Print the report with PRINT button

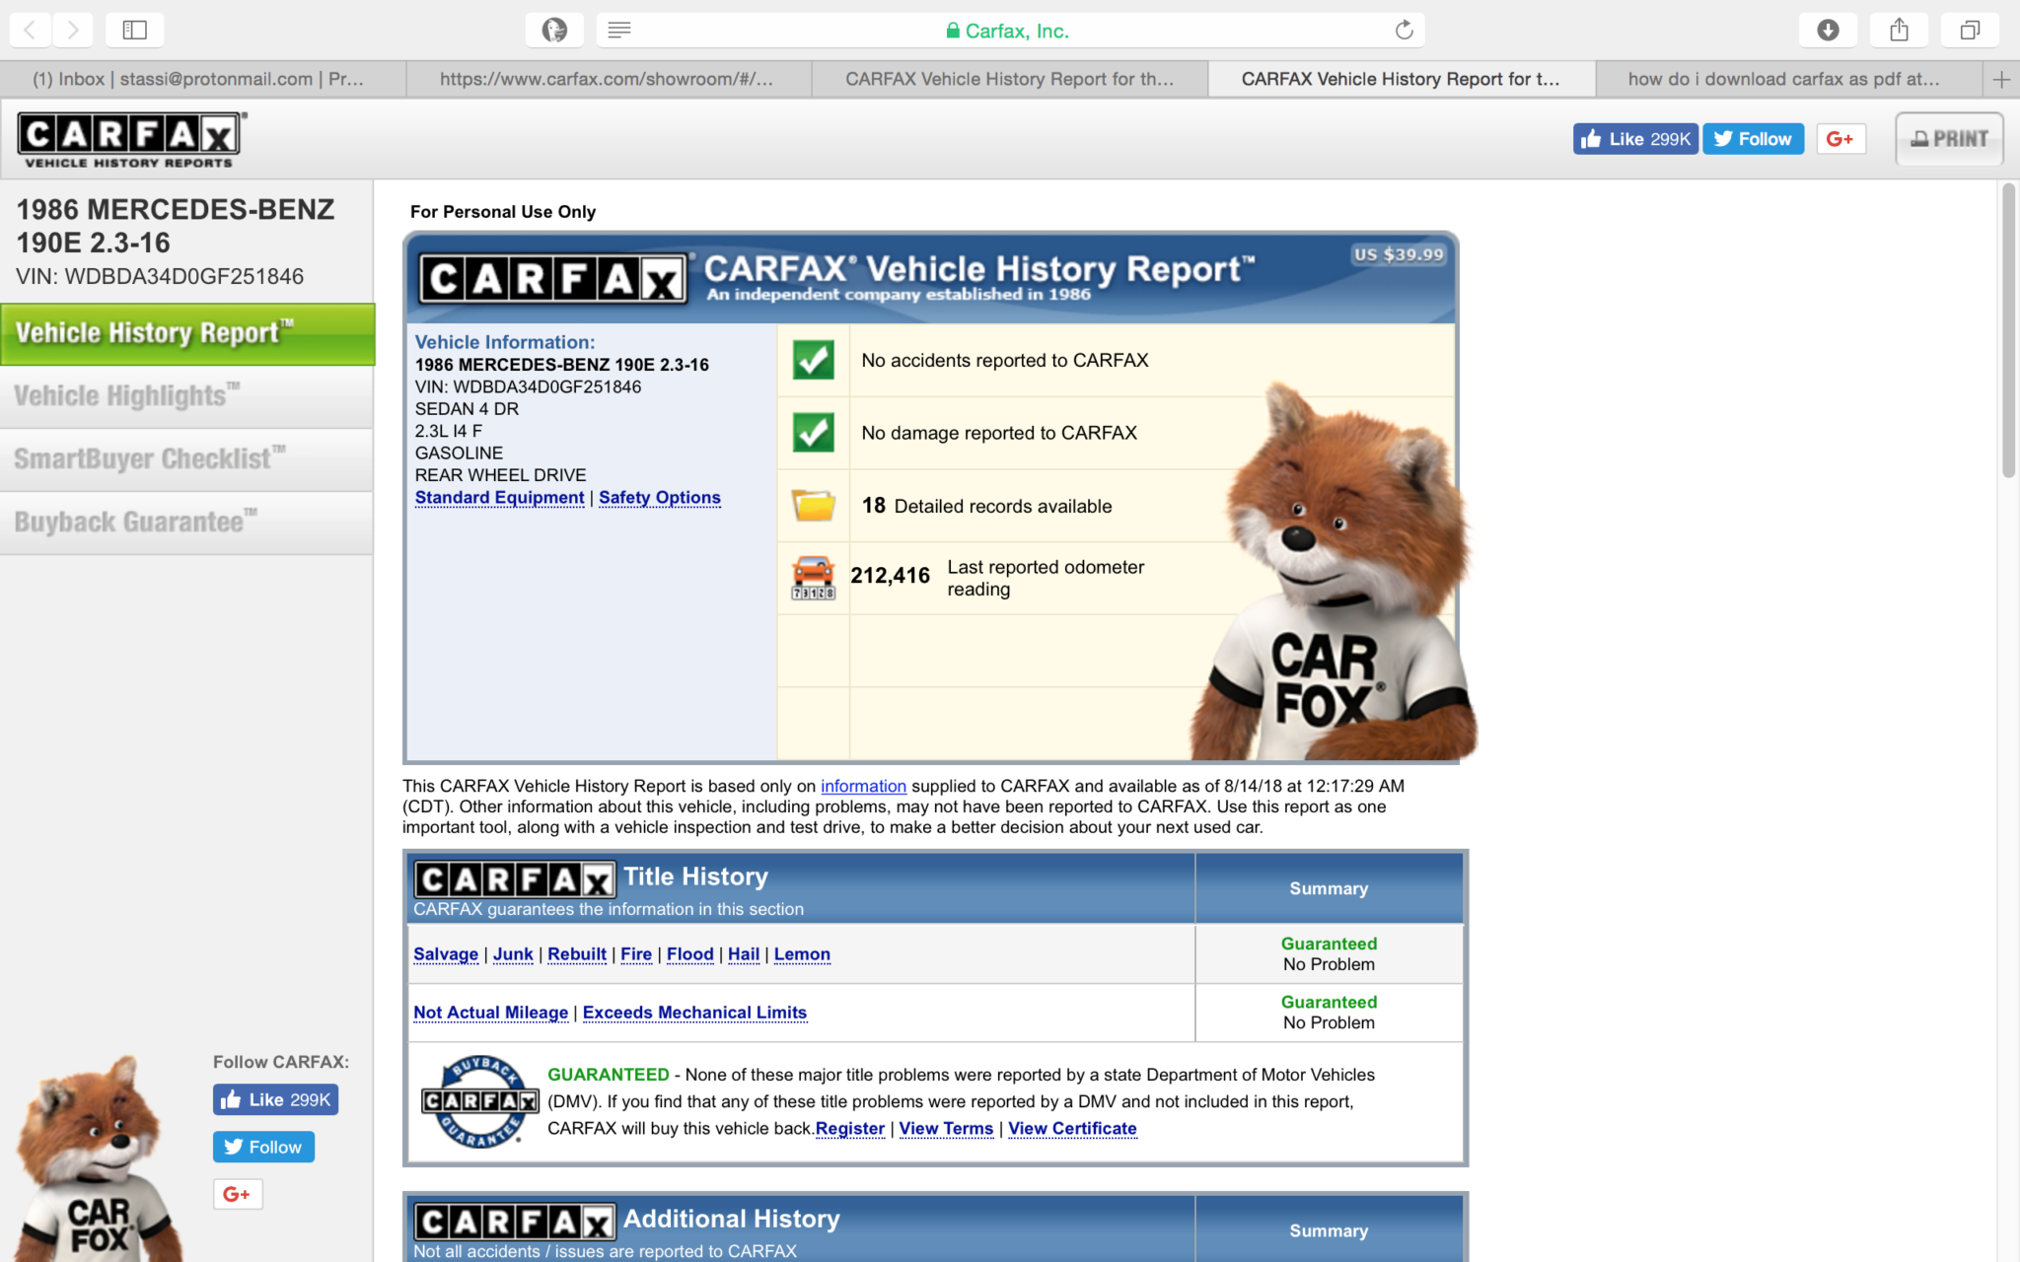pos(1949,139)
